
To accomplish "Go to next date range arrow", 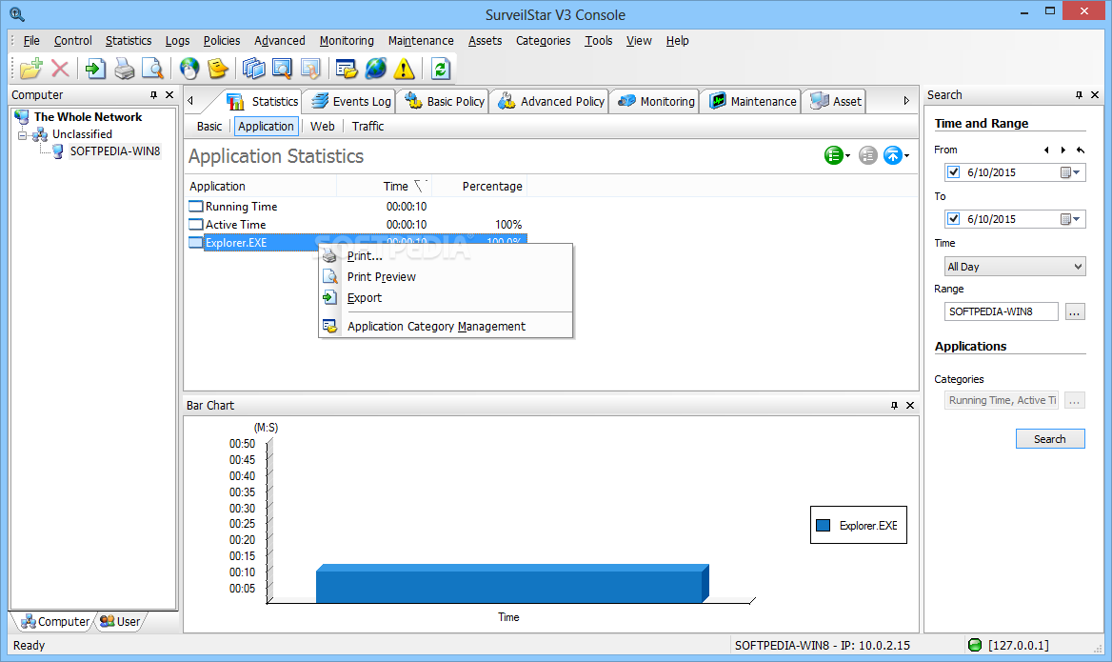I will (x=1063, y=150).
